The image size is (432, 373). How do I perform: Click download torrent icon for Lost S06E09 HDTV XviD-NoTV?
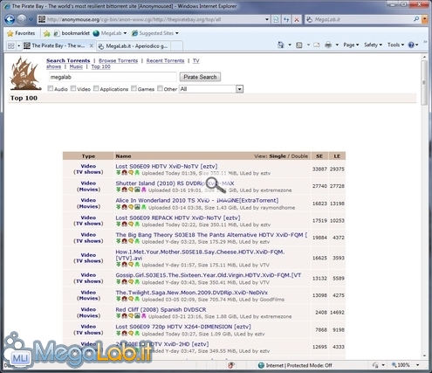click(118, 173)
